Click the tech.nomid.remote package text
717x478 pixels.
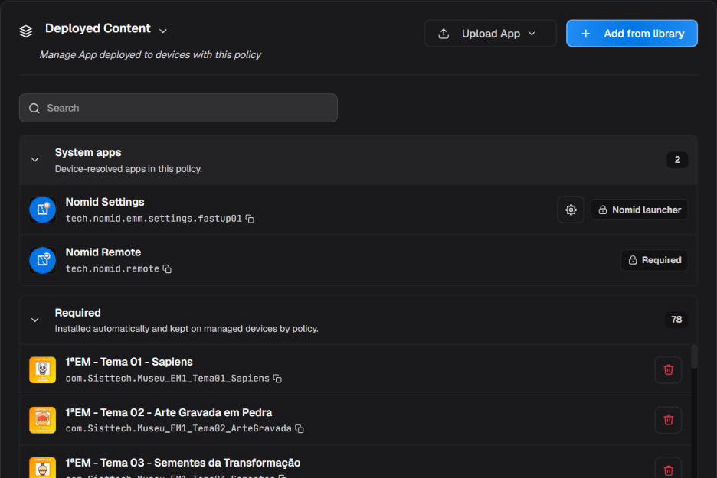(113, 269)
